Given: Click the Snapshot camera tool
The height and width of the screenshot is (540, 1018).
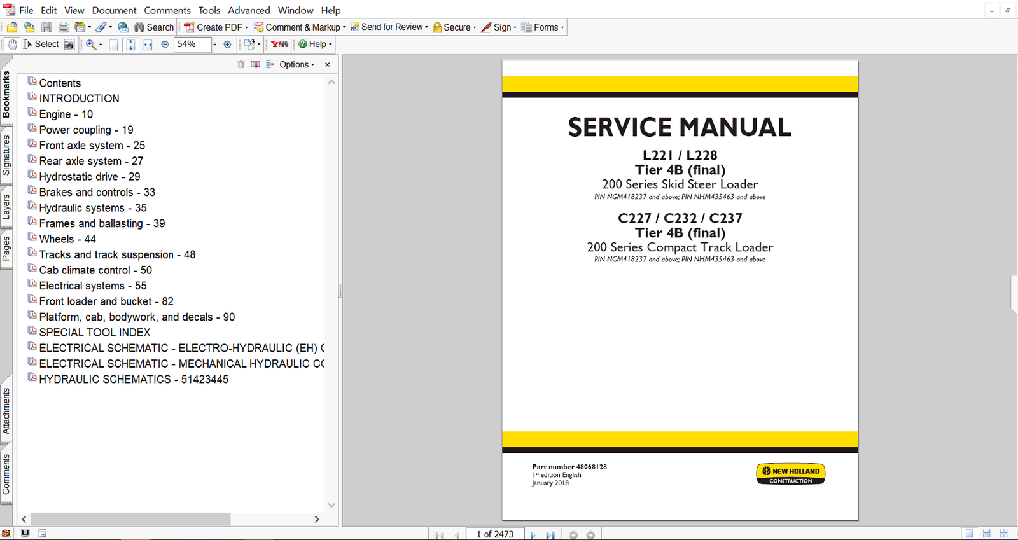Looking at the screenshot, I should [69, 45].
